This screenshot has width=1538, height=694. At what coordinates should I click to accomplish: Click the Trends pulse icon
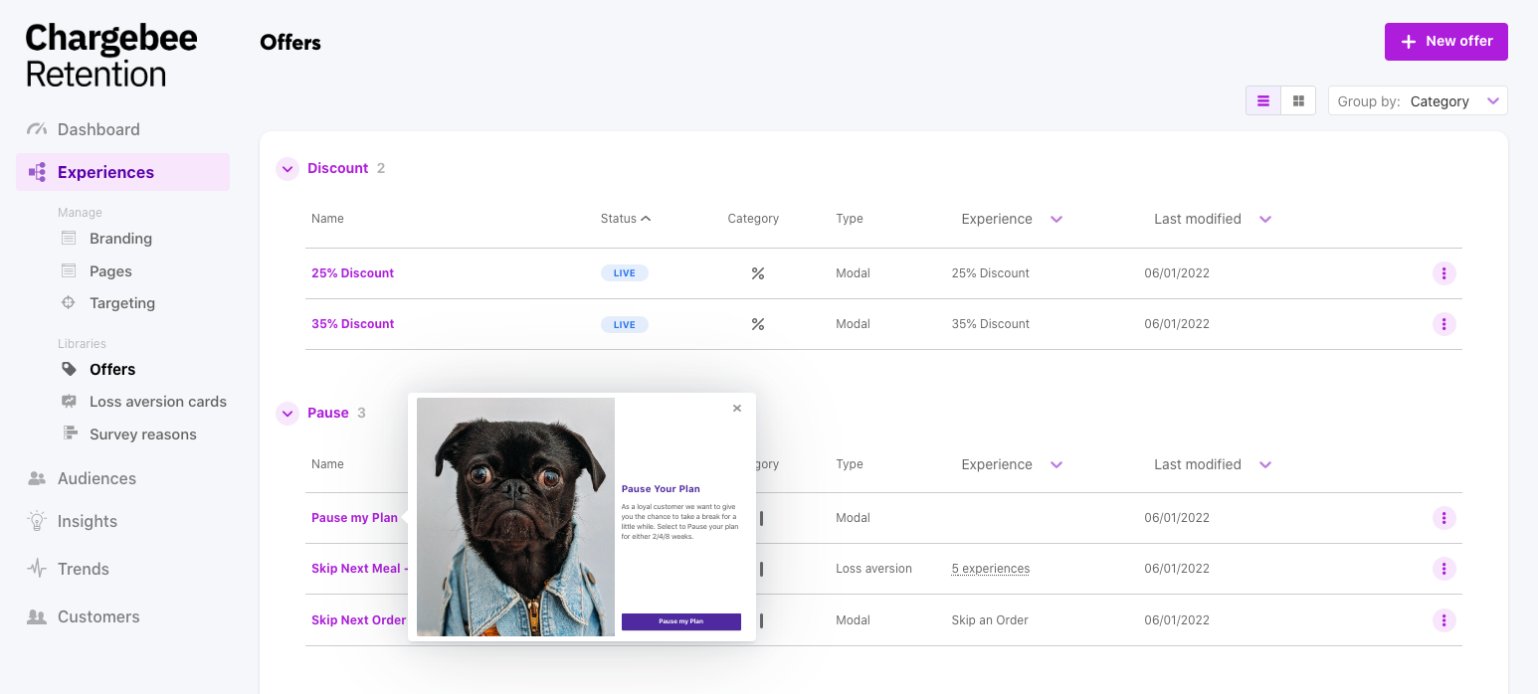[x=37, y=569]
